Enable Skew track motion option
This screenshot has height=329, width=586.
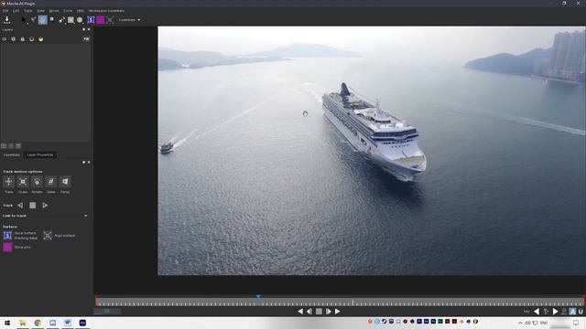[51, 182]
